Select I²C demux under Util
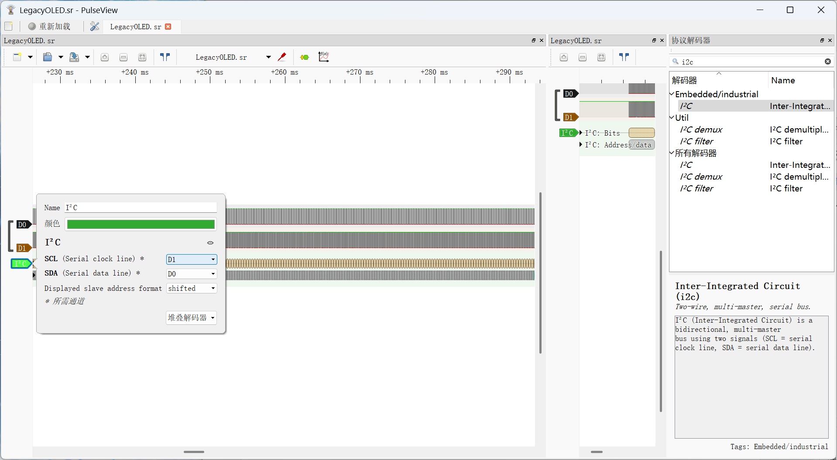This screenshot has width=837, height=460. [x=701, y=129]
